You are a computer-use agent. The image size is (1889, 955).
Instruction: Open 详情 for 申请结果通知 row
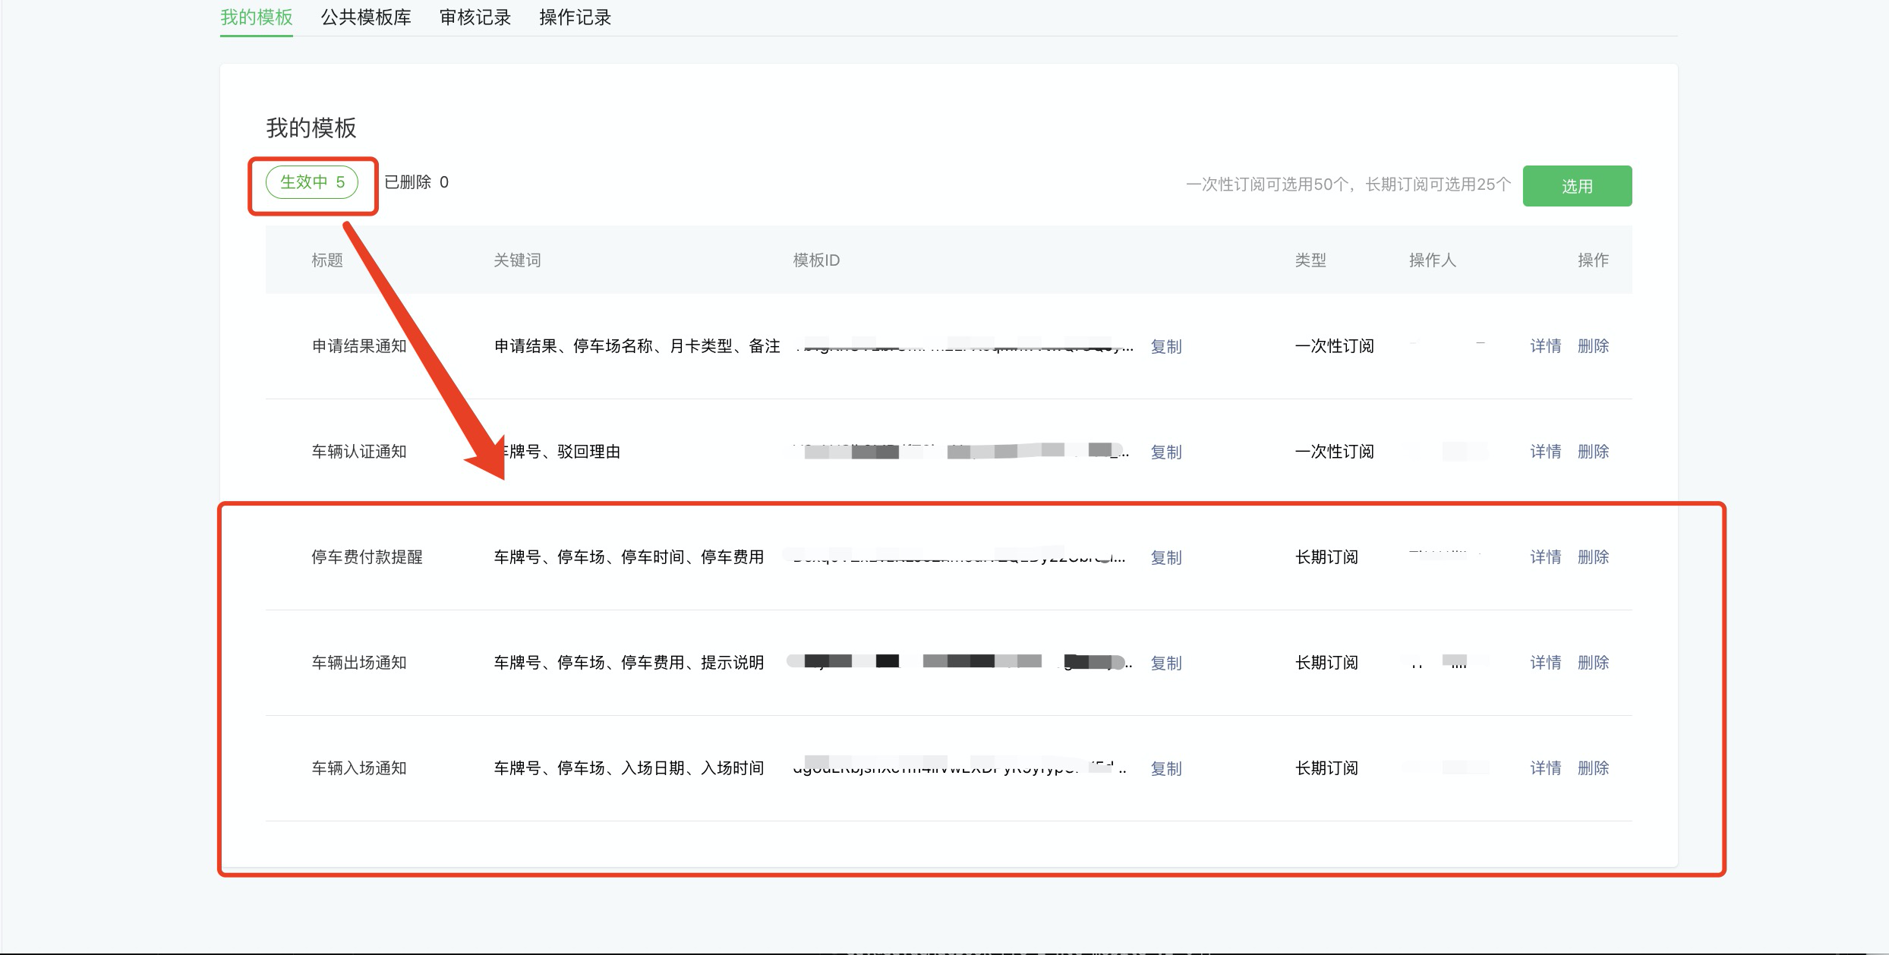pos(1545,346)
